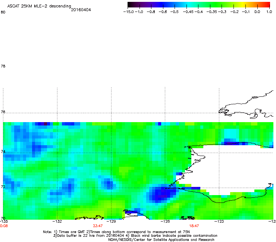
Task: Click the red time stamp 18:47
Action: click(194, 226)
